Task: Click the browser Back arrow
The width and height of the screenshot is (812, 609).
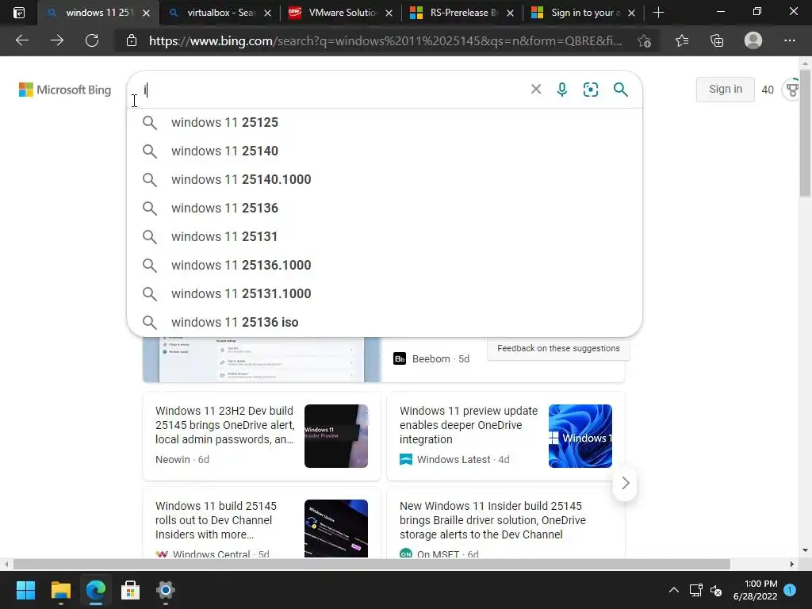Action: [21, 40]
